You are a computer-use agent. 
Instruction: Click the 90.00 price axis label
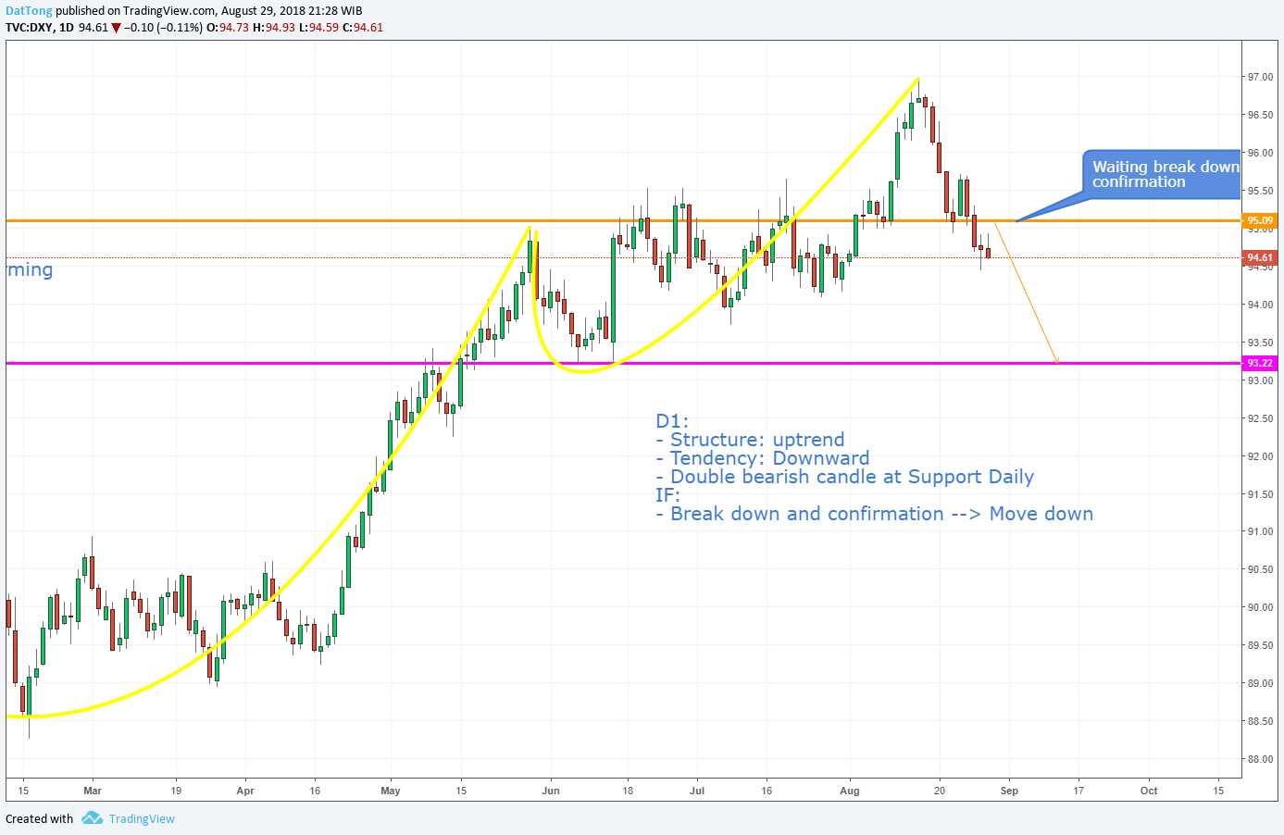[x=1260, y=607]
